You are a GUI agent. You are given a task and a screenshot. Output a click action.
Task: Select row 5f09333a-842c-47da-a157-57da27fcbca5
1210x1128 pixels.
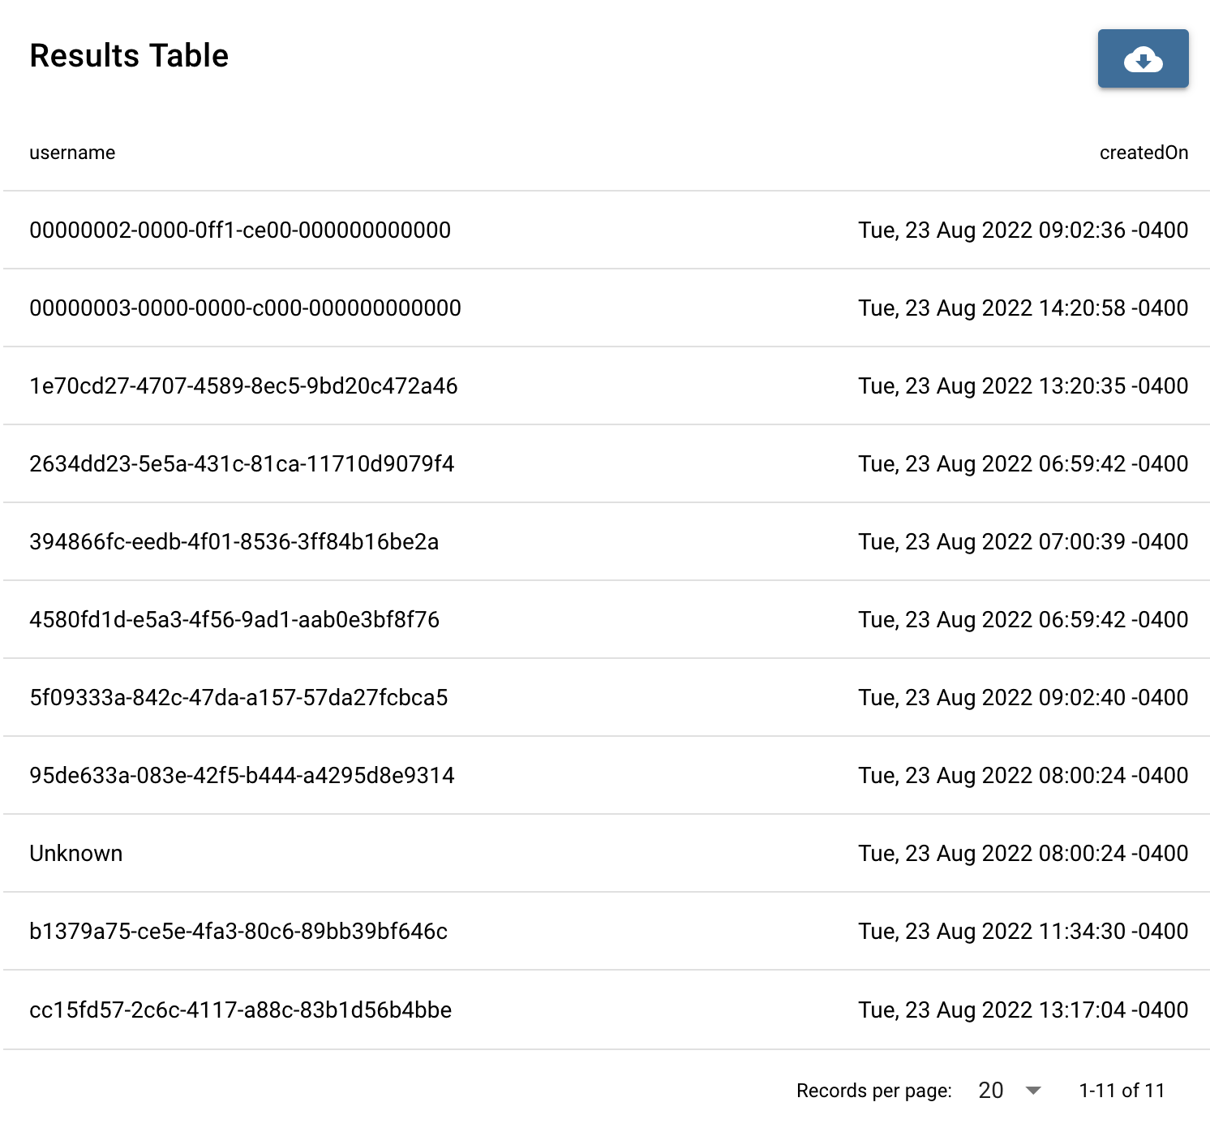[x=607, y=698]
